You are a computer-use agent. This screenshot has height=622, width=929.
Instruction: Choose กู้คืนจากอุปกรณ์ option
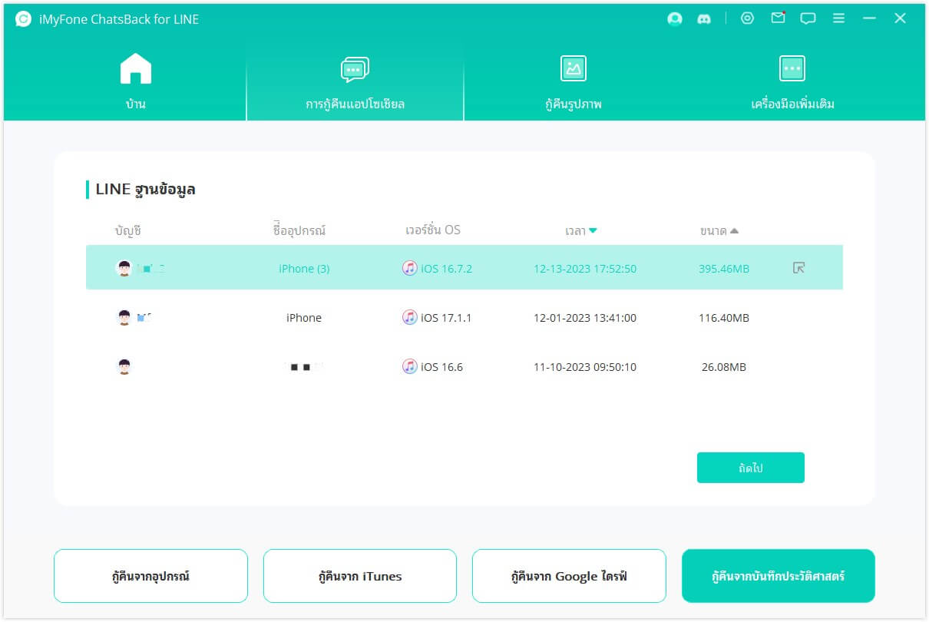[150, 576]
